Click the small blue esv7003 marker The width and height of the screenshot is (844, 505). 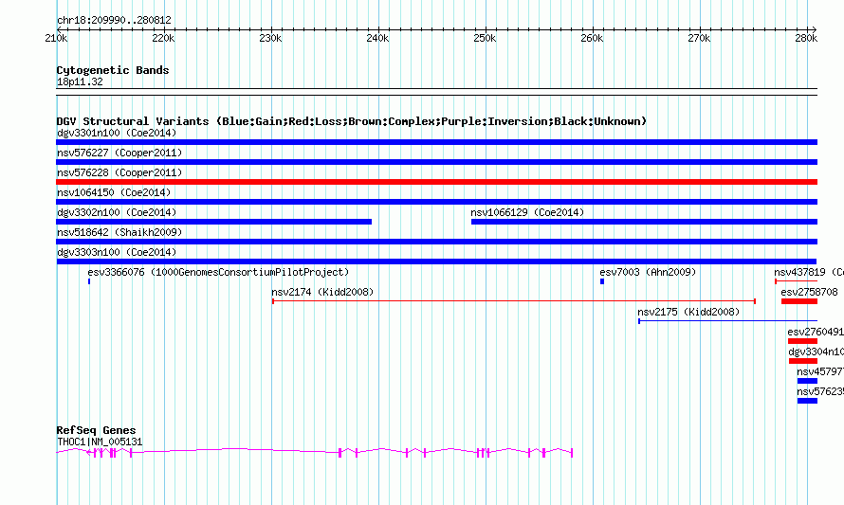coord(602,281)
